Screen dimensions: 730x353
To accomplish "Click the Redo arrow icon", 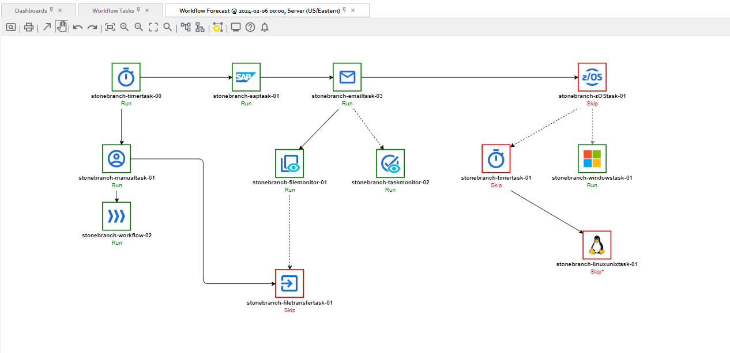I will [92, 27].
